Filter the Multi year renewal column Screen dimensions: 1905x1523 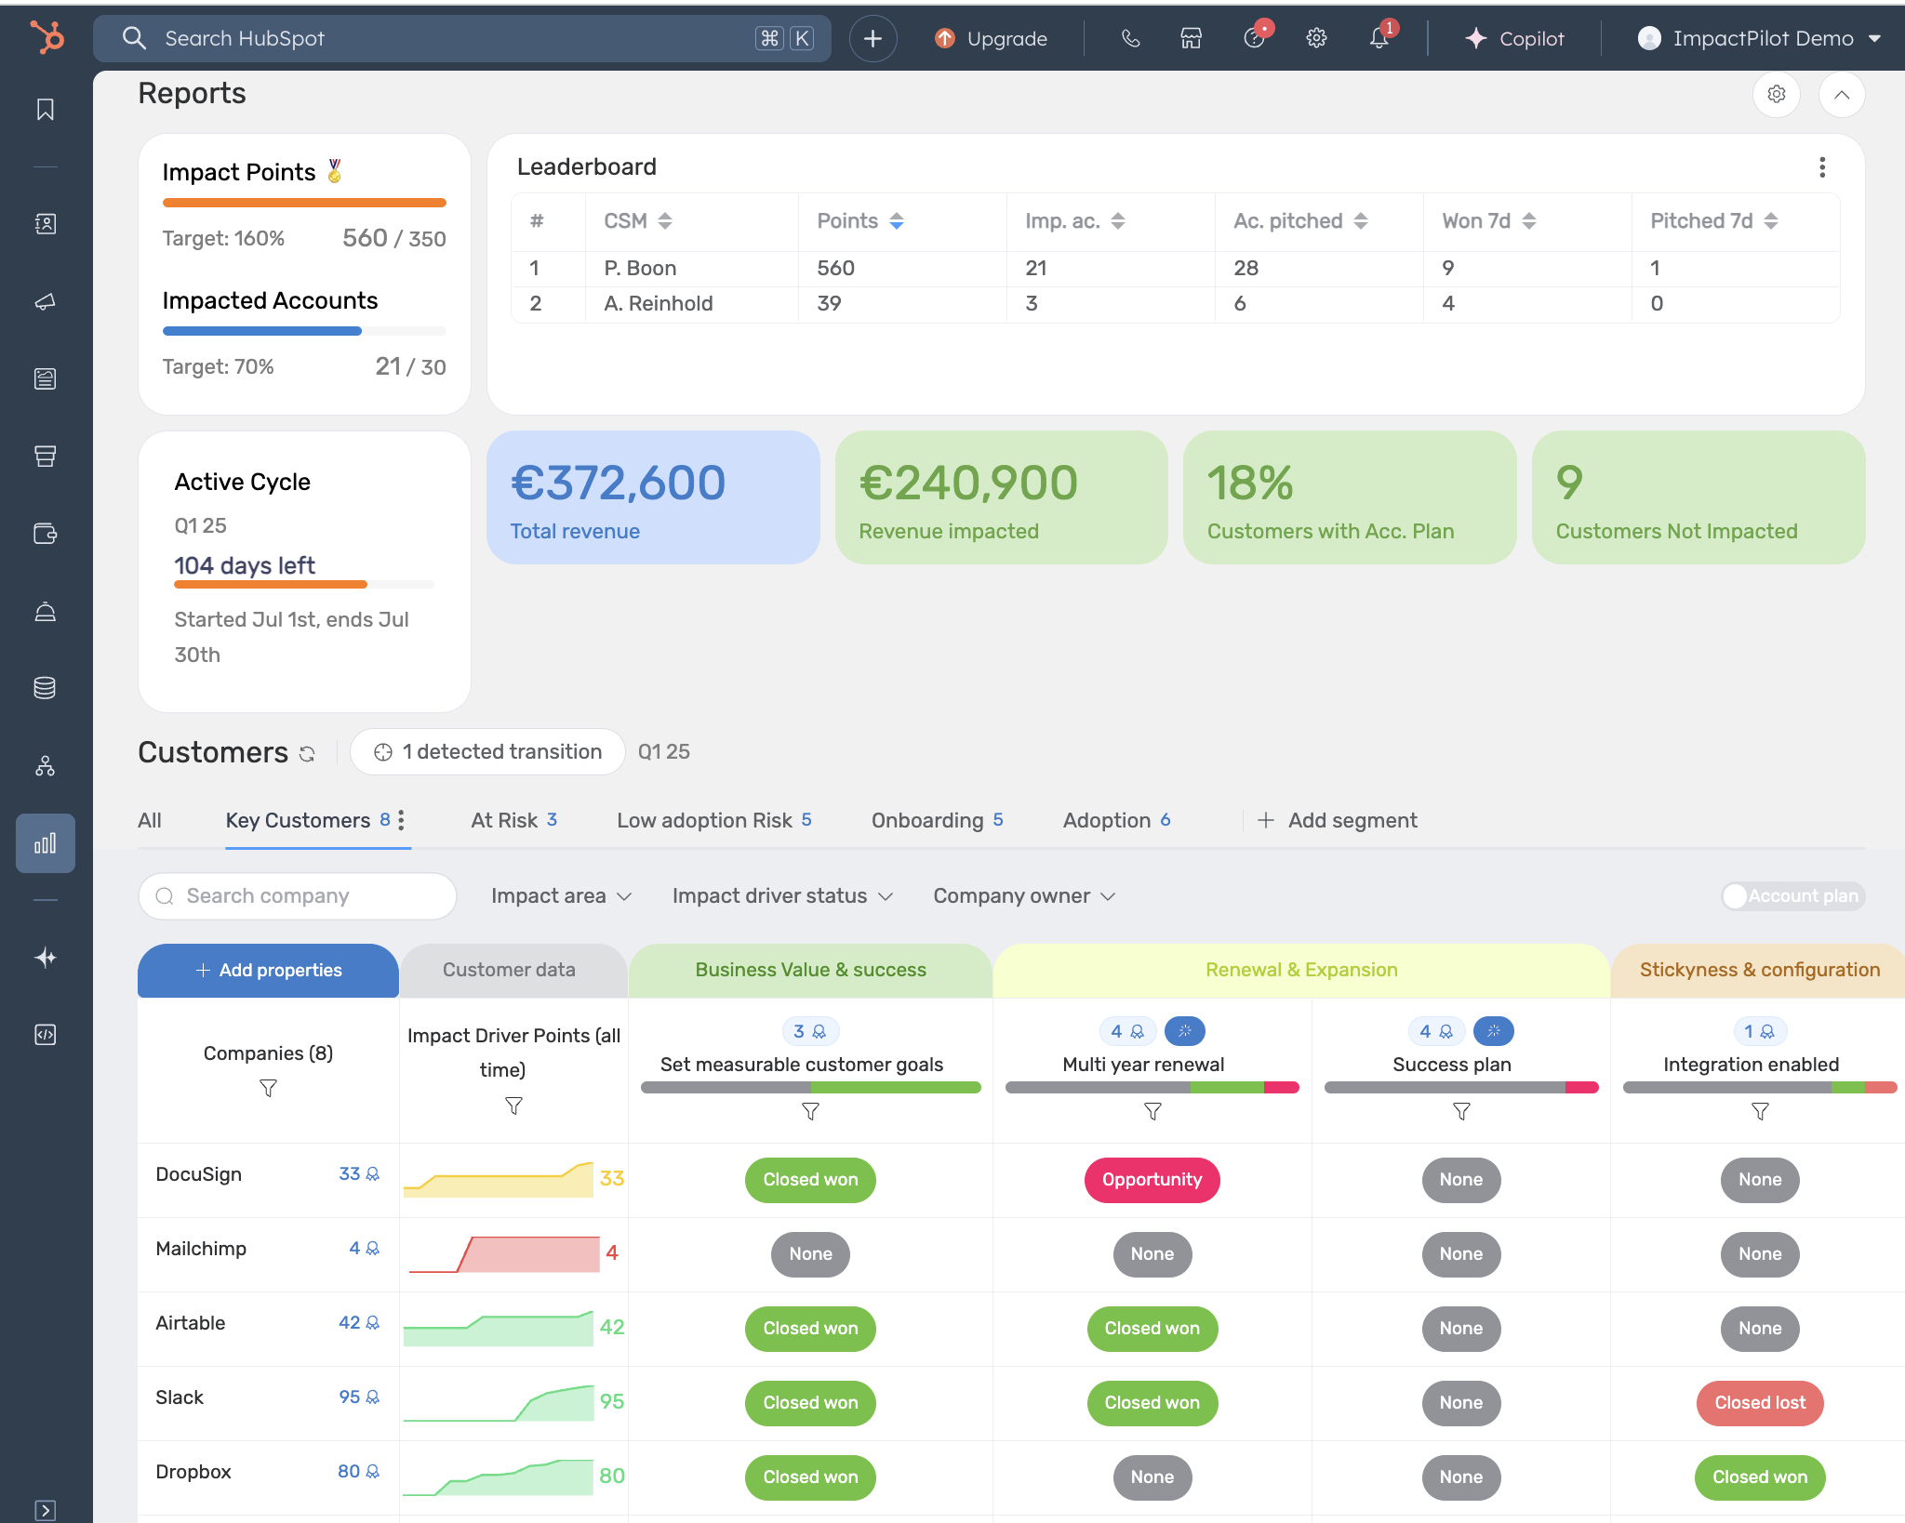point(1152,1112)
